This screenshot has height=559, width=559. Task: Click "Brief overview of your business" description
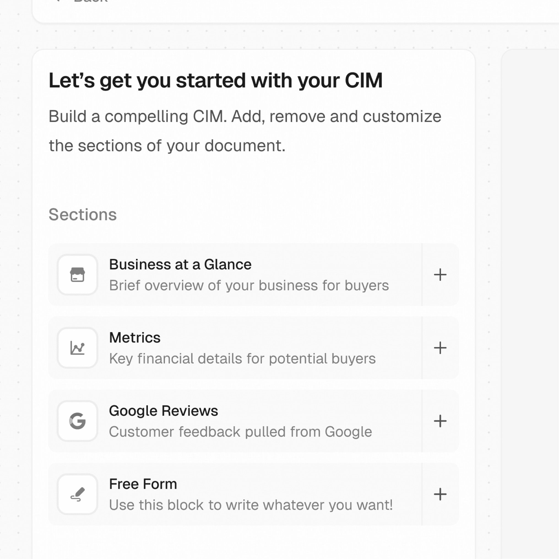point(249,286)
